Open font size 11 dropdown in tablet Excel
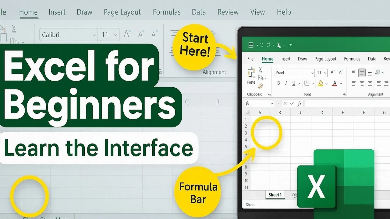 pos(325,73)
